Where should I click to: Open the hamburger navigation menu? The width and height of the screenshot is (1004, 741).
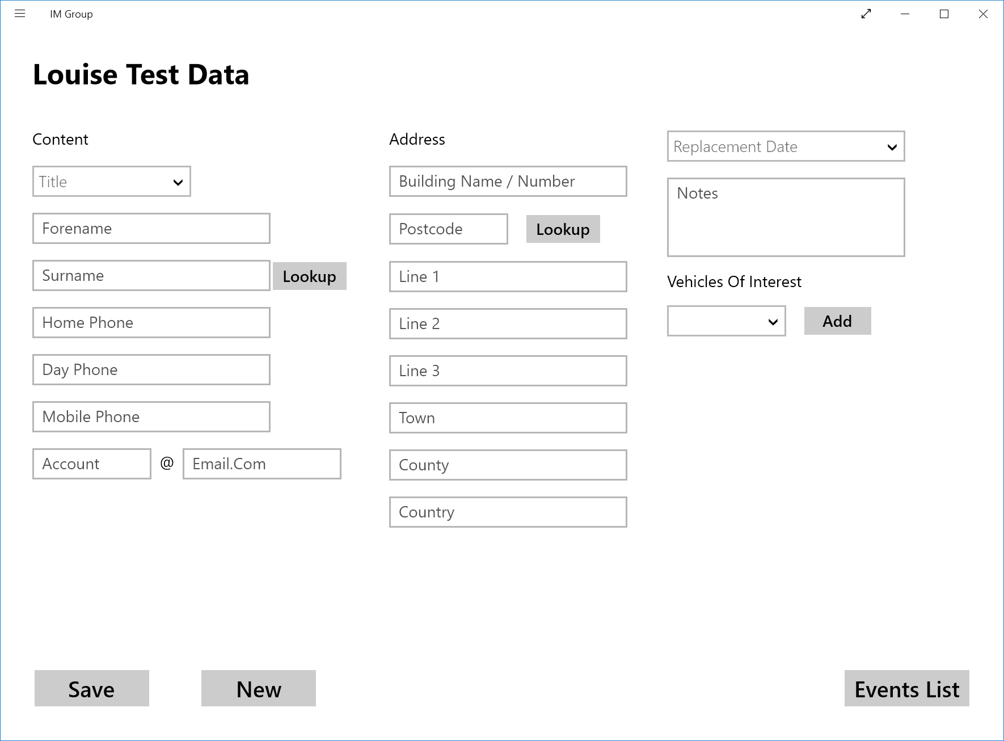(x=20, y=14)
